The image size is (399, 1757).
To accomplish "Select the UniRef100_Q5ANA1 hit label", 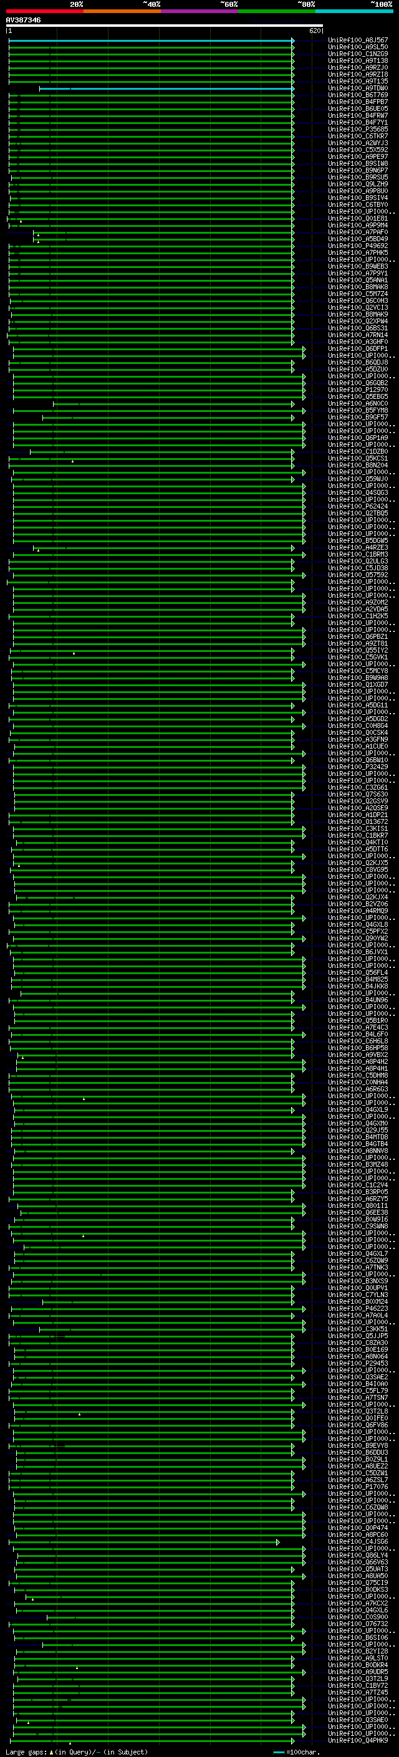I will 358,280.
